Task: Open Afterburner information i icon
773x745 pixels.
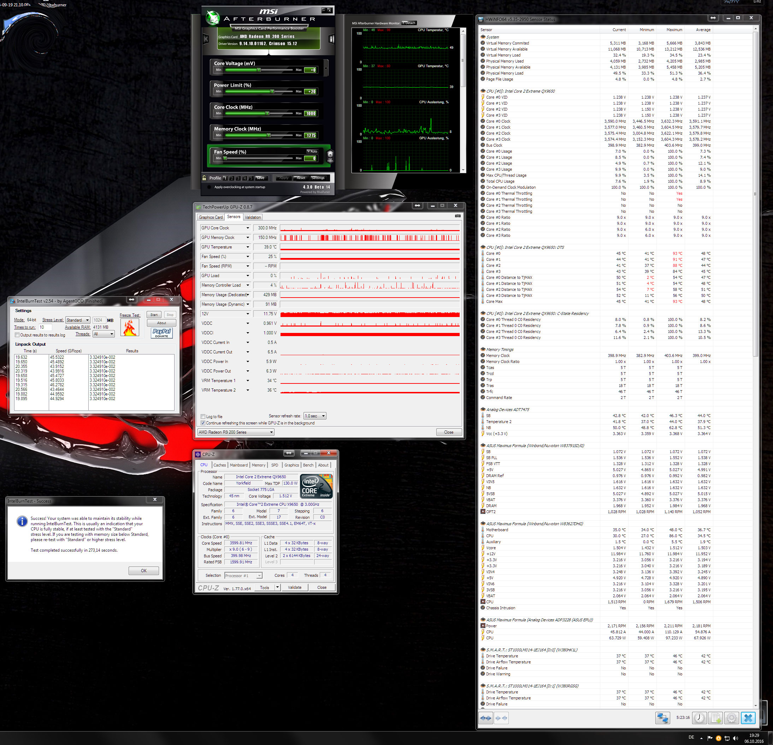Action: tap(331, 39)
